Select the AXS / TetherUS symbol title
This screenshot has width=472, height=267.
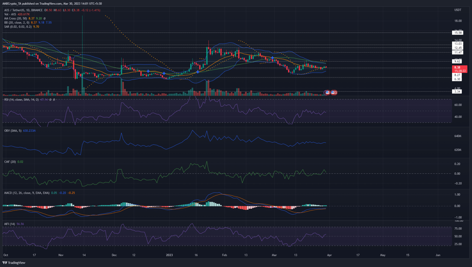(x=23, y=10)
